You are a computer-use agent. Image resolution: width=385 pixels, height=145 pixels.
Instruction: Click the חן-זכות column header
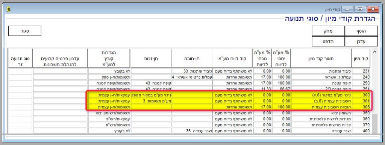coord(151,58)
